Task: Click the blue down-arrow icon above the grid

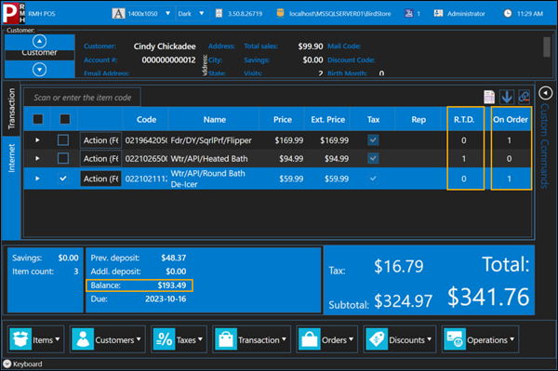Action: coord(507,97)
